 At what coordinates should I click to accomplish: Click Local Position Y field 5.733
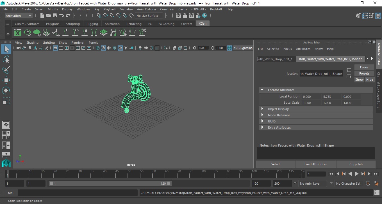[331, 96]
